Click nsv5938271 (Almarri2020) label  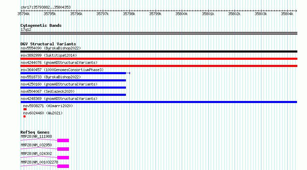pyautogui.click(x=48, y=106)
